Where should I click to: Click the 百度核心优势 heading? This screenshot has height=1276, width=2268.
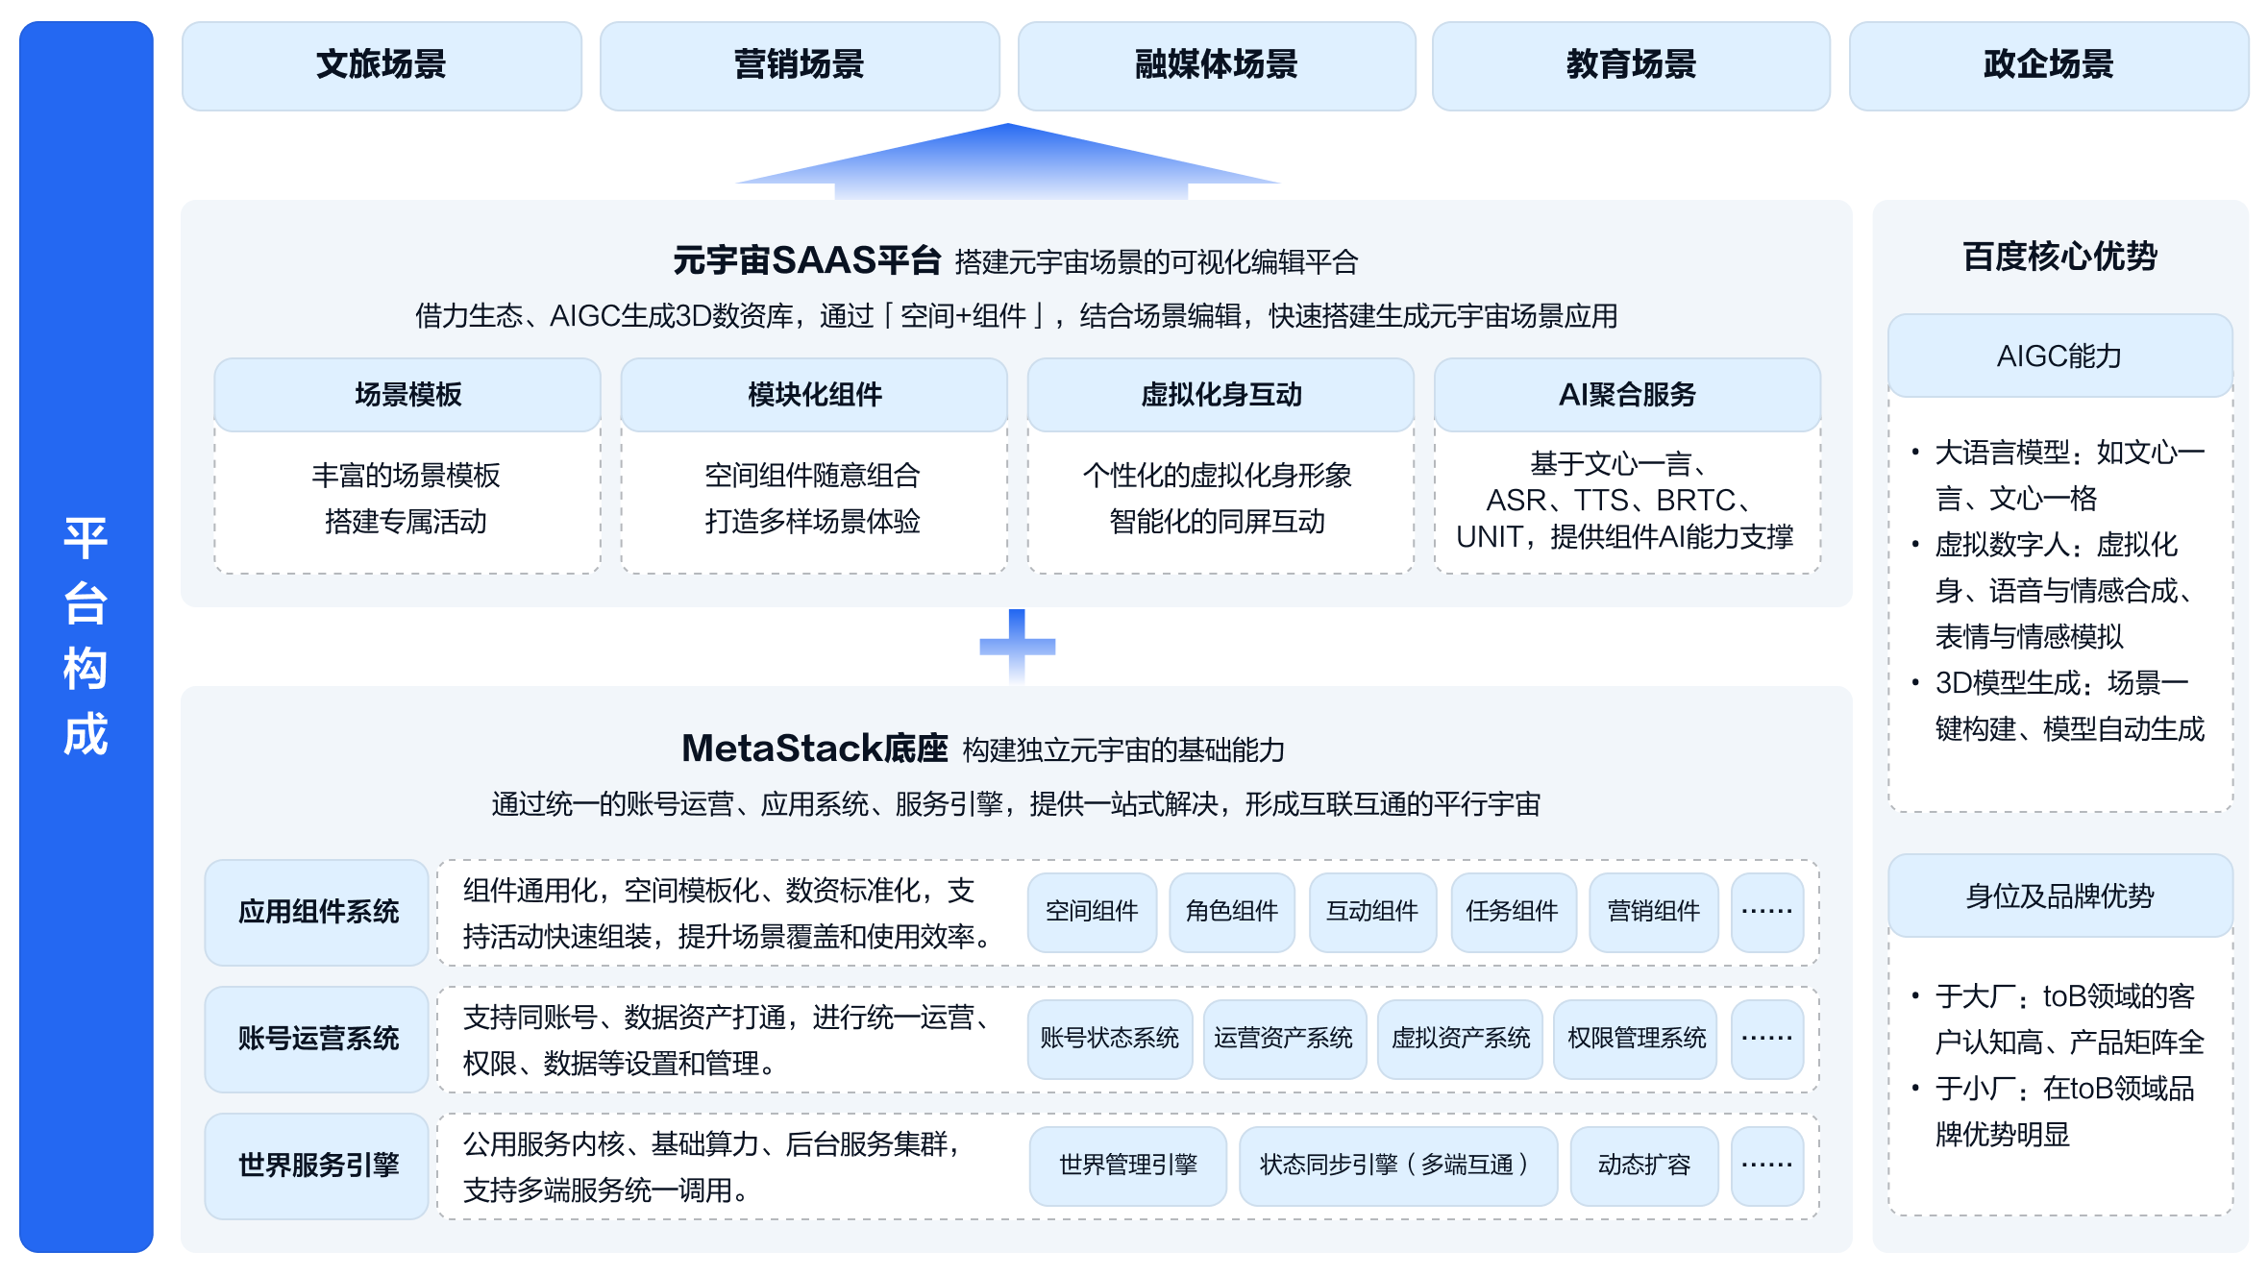tap(2059, 257)
